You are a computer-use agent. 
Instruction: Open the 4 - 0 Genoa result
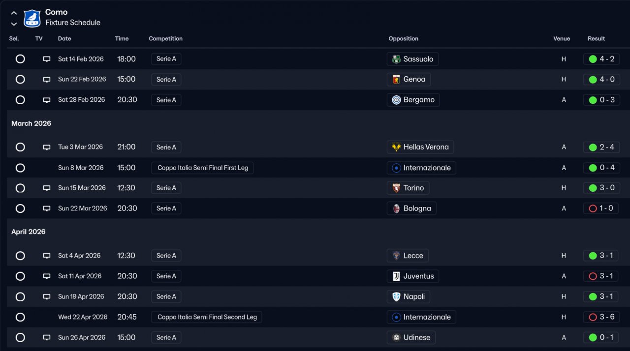tap(601, 80)
